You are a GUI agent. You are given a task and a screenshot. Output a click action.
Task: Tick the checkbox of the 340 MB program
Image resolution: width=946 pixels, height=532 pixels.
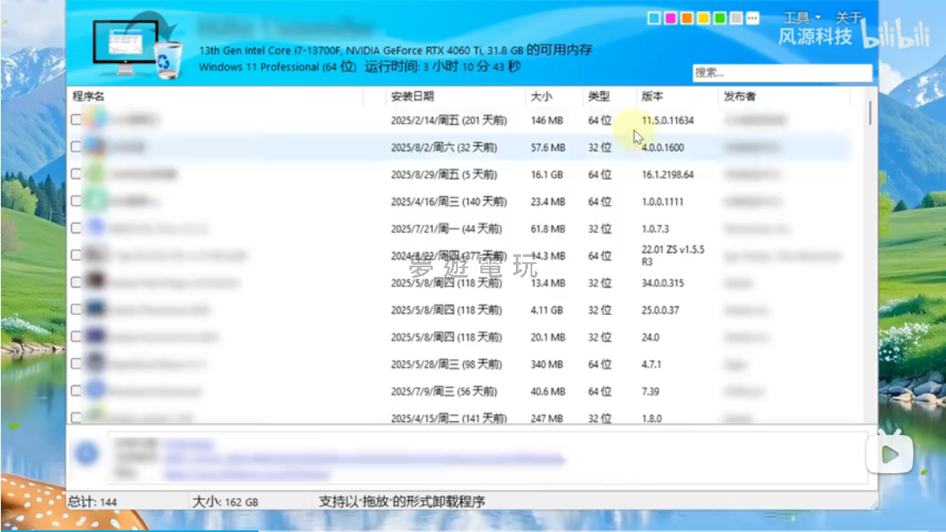point(76,363)
